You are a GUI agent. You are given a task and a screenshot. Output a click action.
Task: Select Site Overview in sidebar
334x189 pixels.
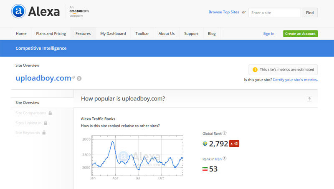42,103
